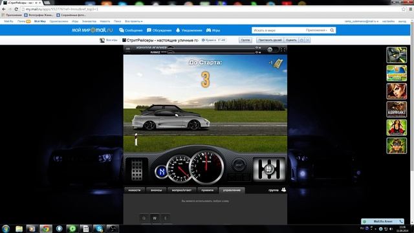Image resolution: width=414 pixels, height=233 pixels.
Task: Click the taskbar media player icon
Action: [32, 228]
